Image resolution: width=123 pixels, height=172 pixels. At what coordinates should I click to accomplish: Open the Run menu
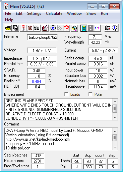[x=104, y=13]
